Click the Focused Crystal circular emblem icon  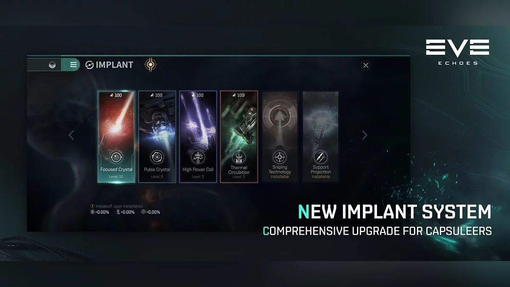(x=116, y=157)
